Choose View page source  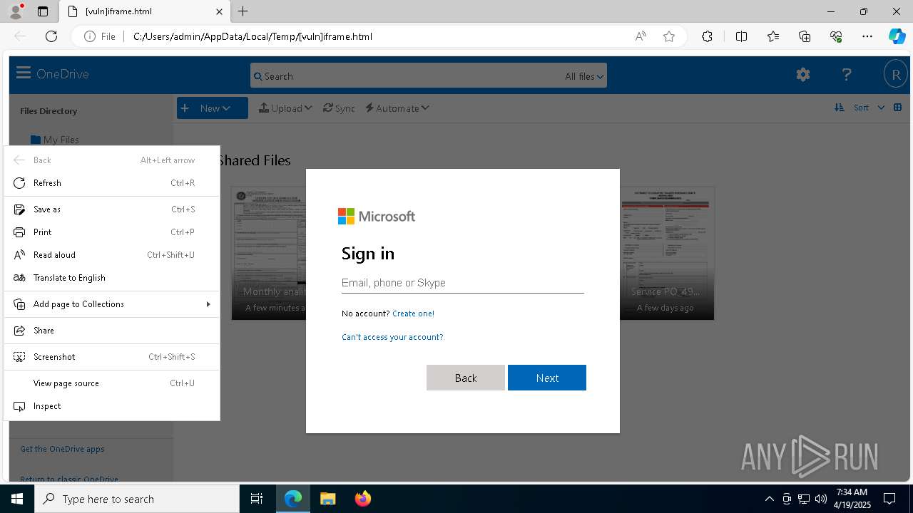click(x=112, y=383)
